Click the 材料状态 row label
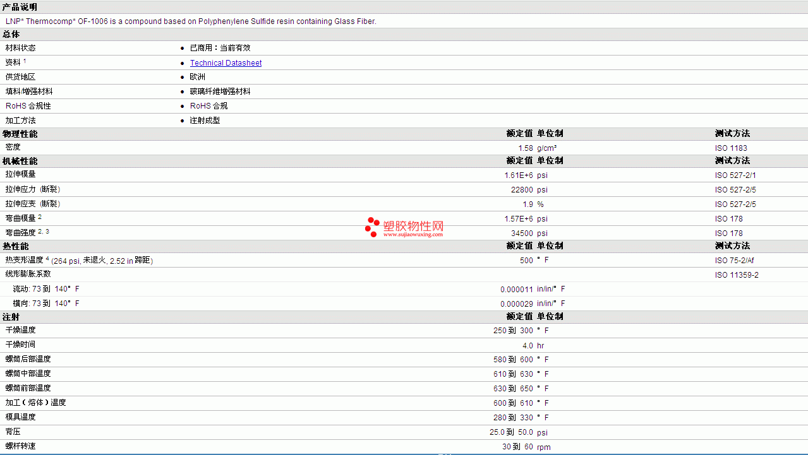This screenshot has height=455, width=808. (21, 48)
